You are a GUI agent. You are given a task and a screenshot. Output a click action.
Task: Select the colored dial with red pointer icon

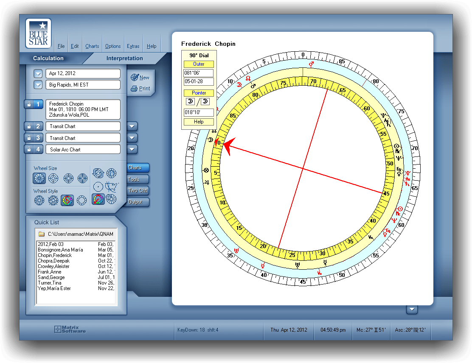tap(98, 199)
